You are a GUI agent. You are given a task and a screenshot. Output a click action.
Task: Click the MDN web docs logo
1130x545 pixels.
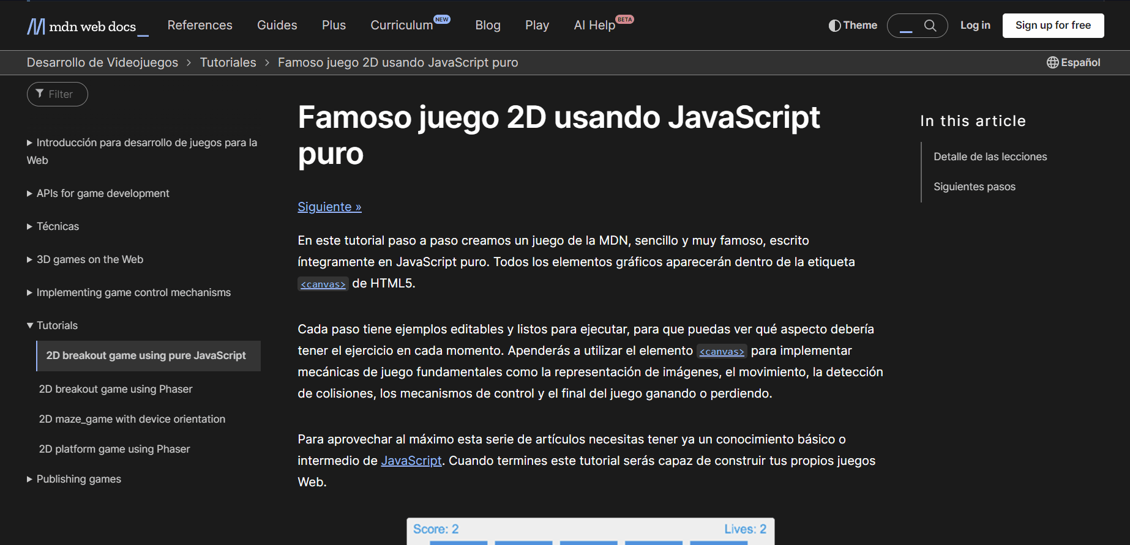coord(87,26)
